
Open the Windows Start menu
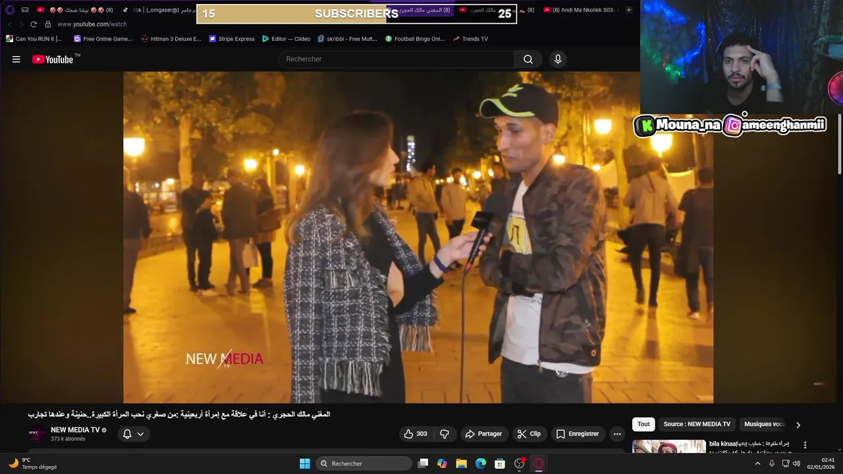click(x=305, y=463)
